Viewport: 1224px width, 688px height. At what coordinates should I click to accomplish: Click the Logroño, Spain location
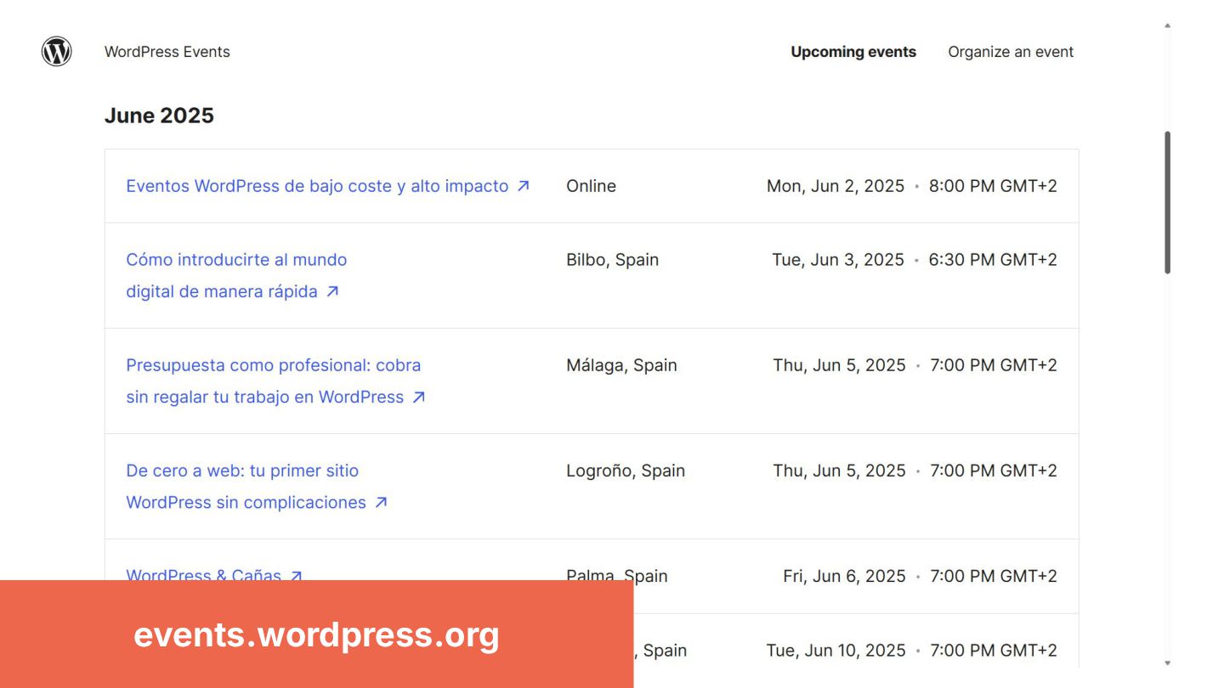point(626,471)
